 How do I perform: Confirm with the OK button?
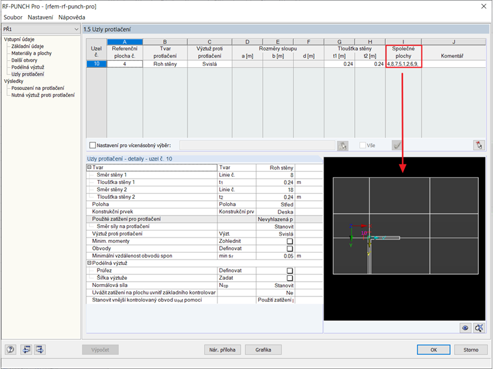(433, 350)
